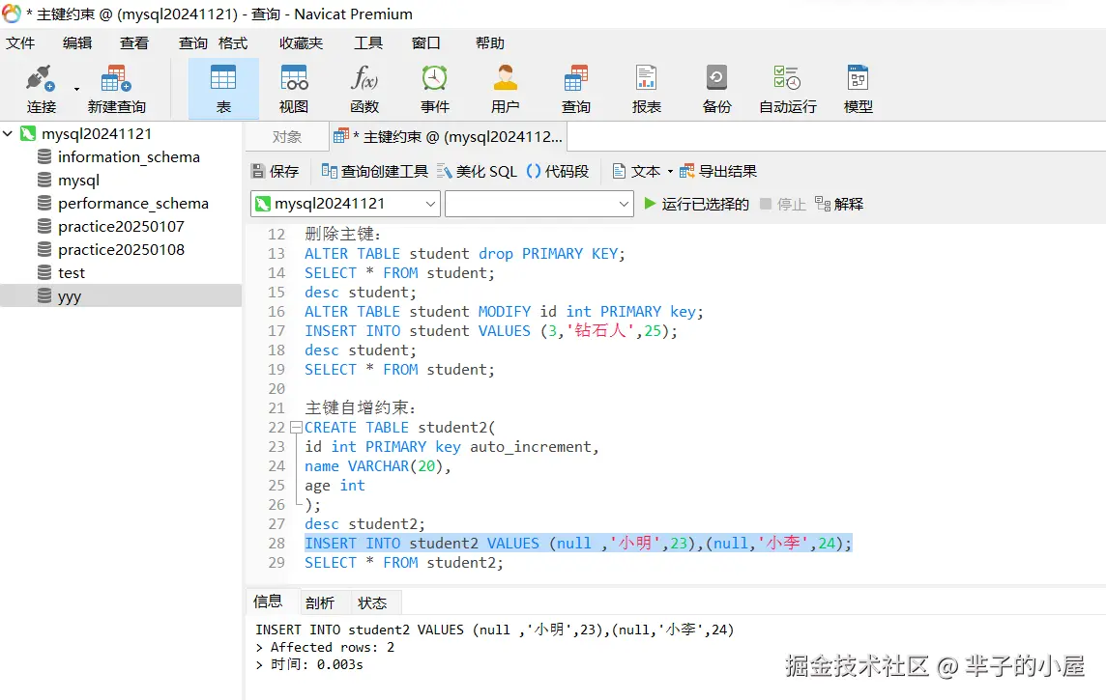Click Export Result (导出结果)
The image size is (1106, 700).
pyautogui.click(x=718, y=171)
